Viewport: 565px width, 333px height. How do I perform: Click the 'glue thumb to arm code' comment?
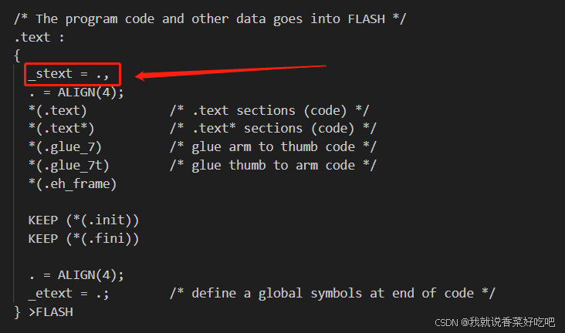[273, 165]
